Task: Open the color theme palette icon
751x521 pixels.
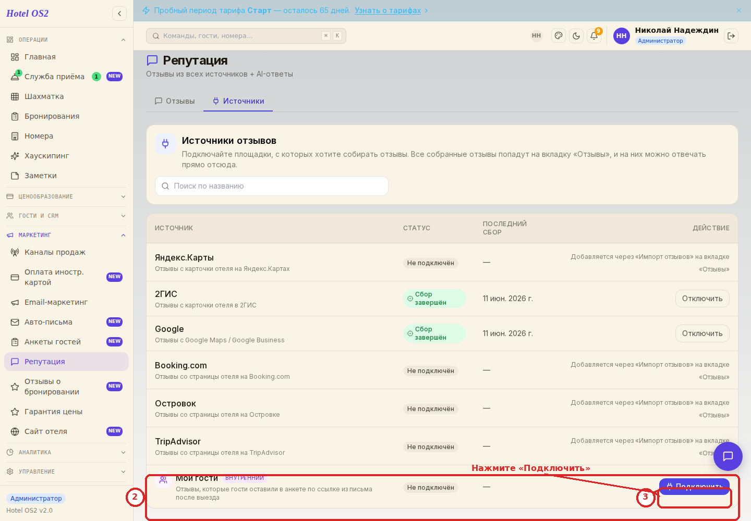Action: click(559, 36)
